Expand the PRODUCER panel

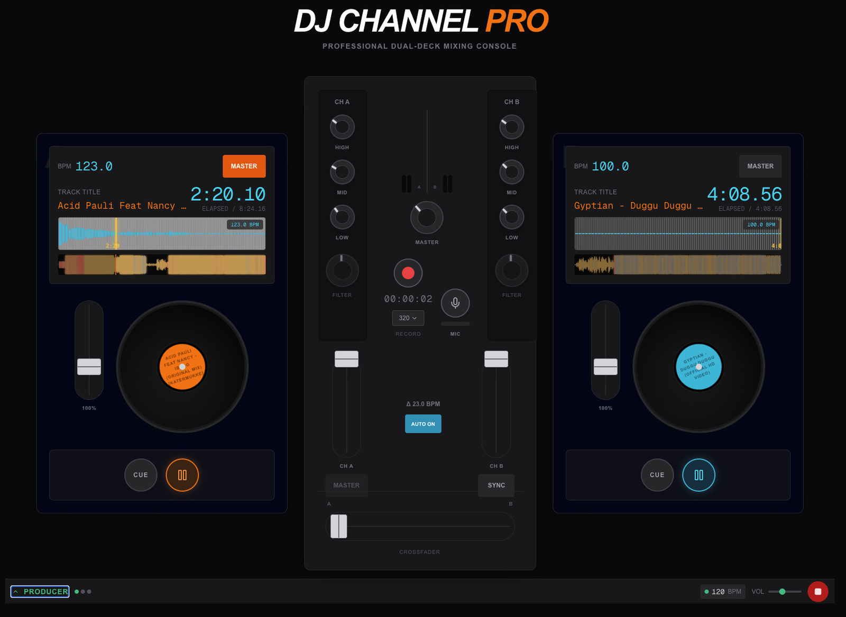pos(40,592)
